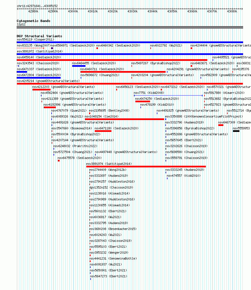
Task: Select the esv3350898 1000GenomesConsortiumPilotProject label
Action: (x=204, y=116)
